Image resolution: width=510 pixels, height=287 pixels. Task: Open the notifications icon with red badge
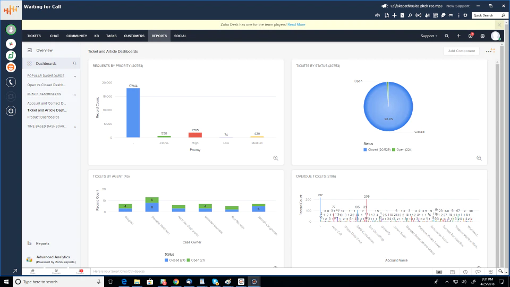(x=471, y=36)
